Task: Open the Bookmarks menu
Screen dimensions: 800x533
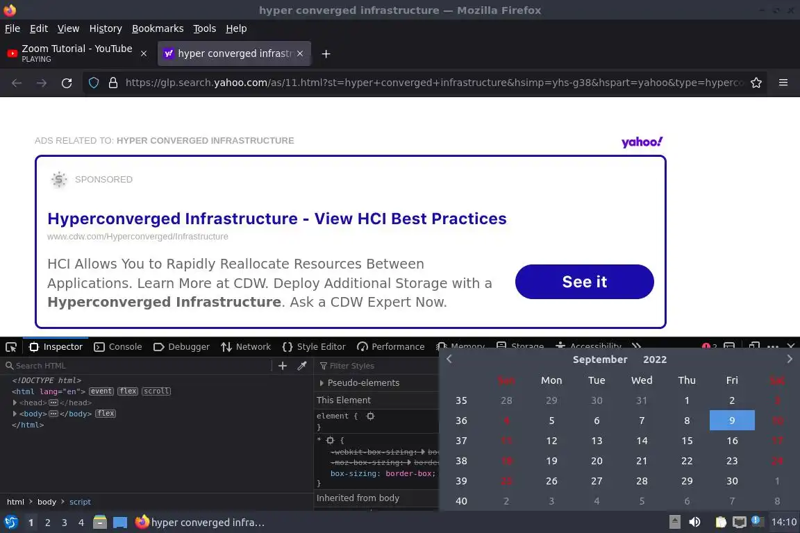Action: (x=158, y=28)
